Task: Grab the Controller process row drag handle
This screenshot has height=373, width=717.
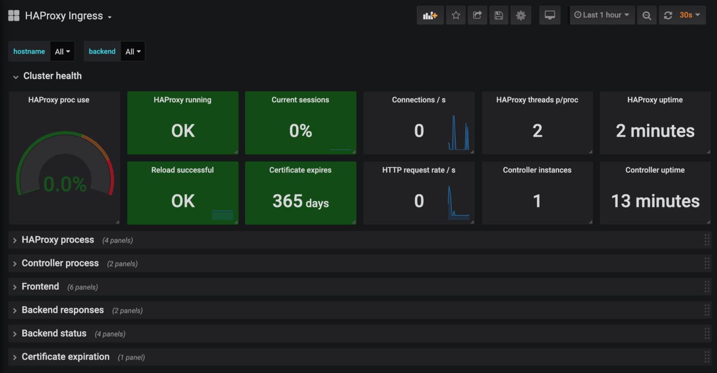Action: pos(707,263)
